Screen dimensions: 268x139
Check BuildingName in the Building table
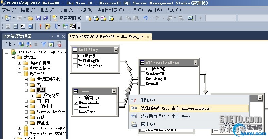75,66
